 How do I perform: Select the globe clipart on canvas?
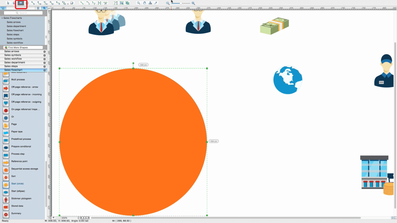[x=288, y=80]
